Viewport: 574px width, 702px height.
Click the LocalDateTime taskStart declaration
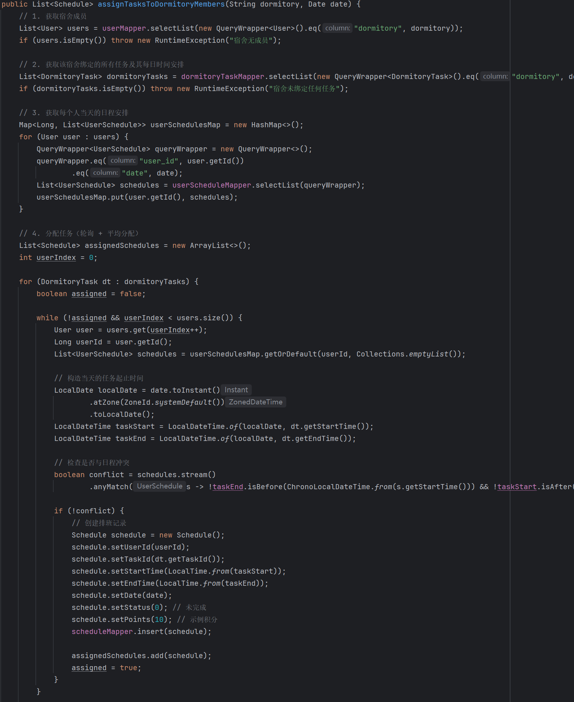pyautogui.click(x=214, y=427)
